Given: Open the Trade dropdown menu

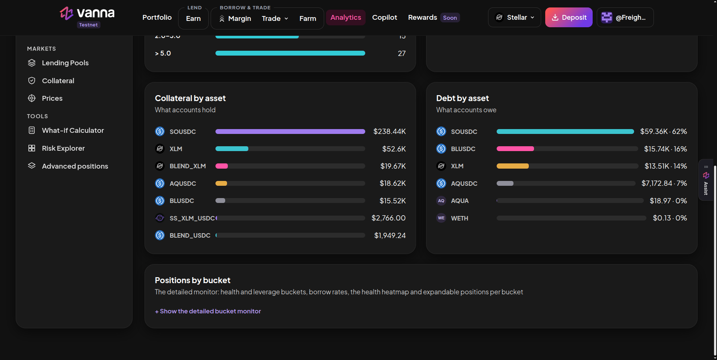Looking at the screenshot, I should click(x=275, y=19).
